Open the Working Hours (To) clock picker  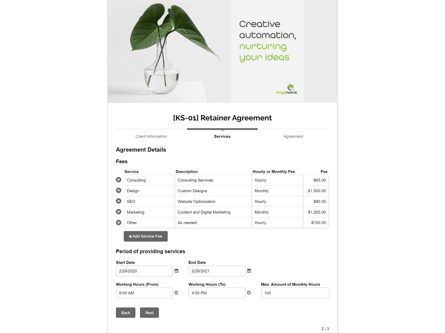(249, 293)
